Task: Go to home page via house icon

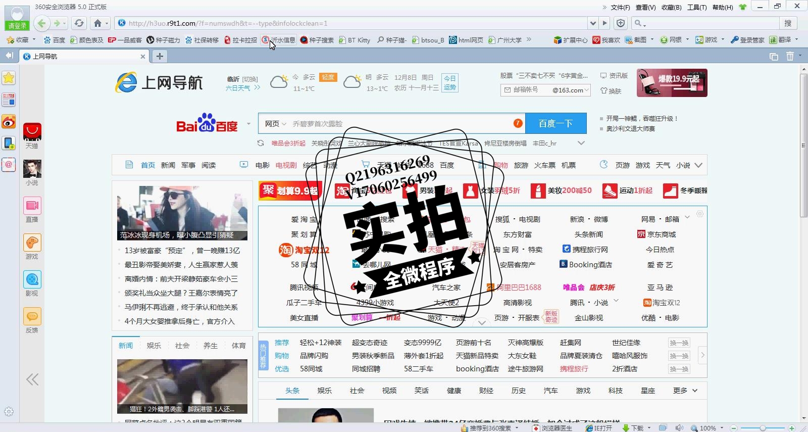Action: (x=98, y=23)
